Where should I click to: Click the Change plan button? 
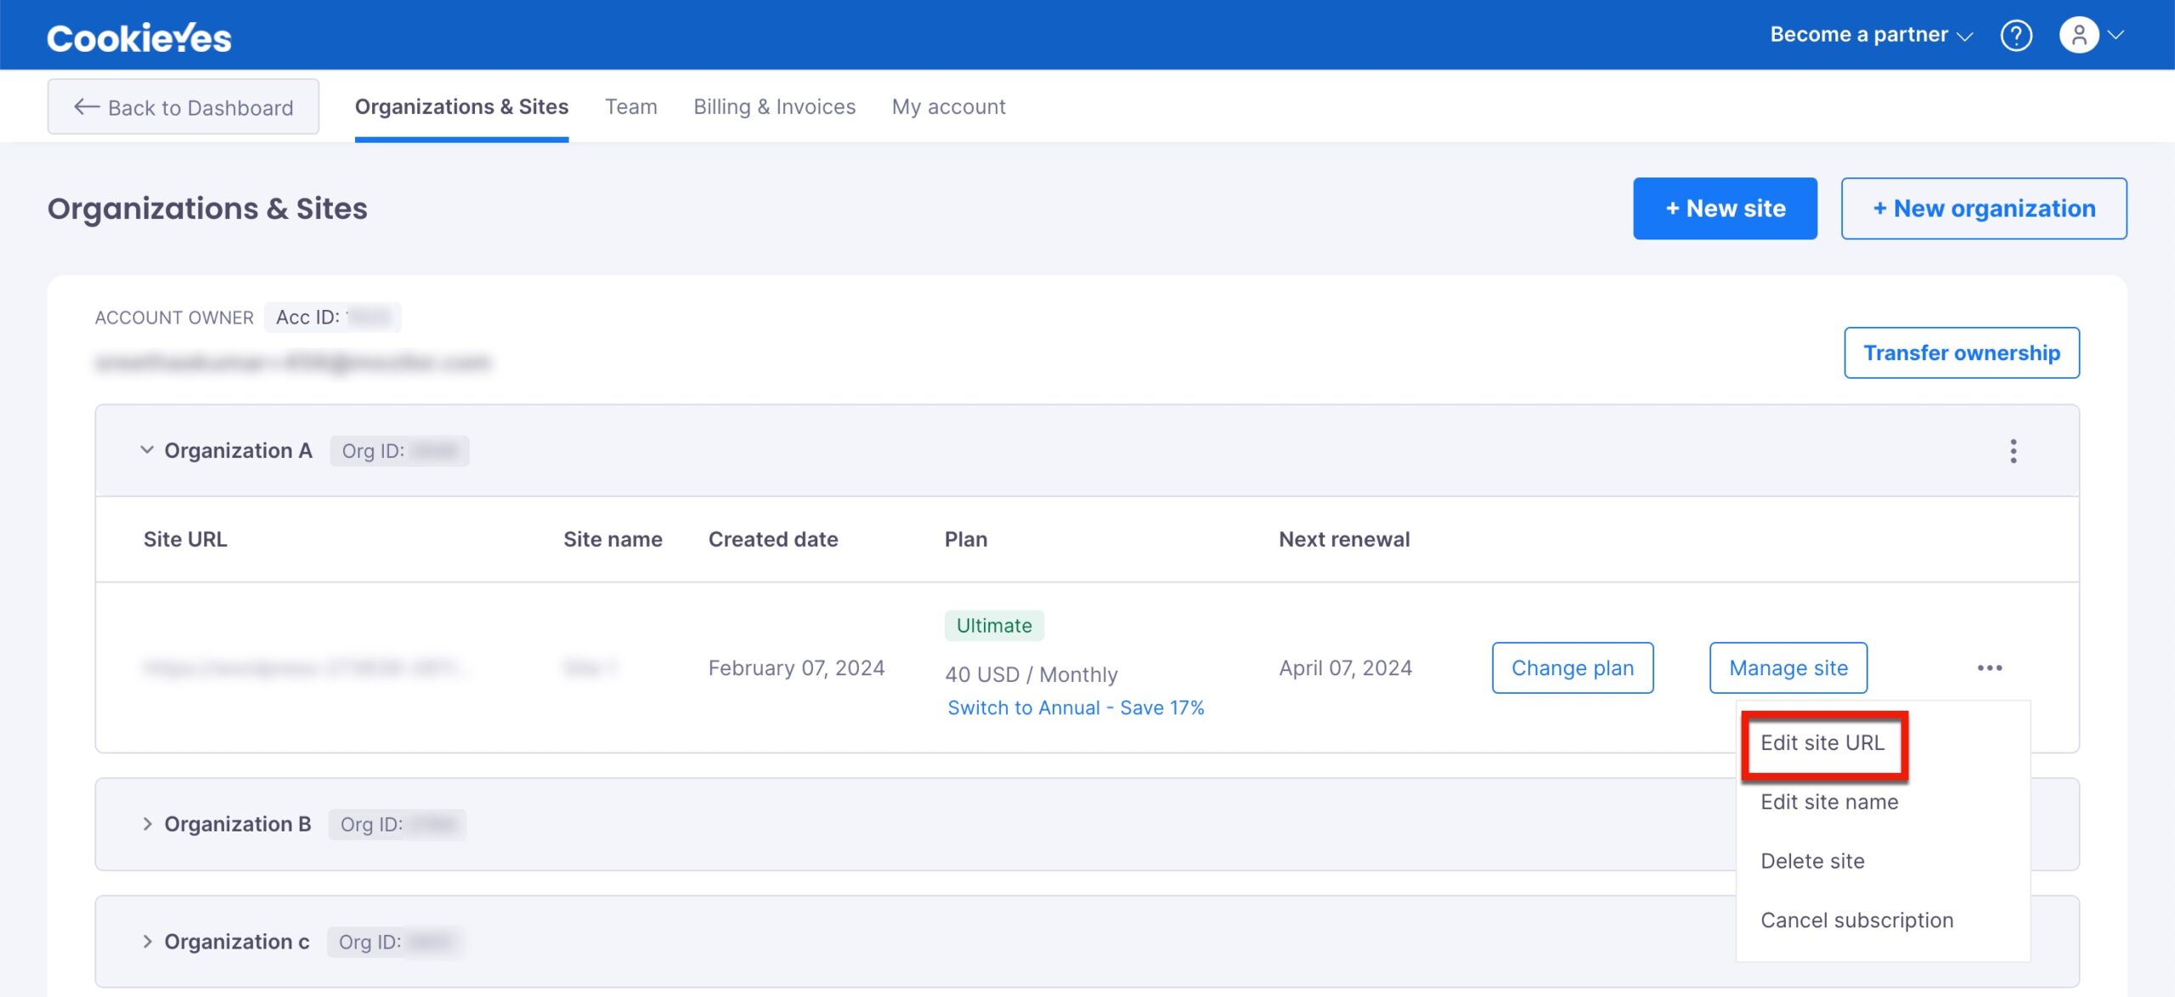tap(1573, 667)
